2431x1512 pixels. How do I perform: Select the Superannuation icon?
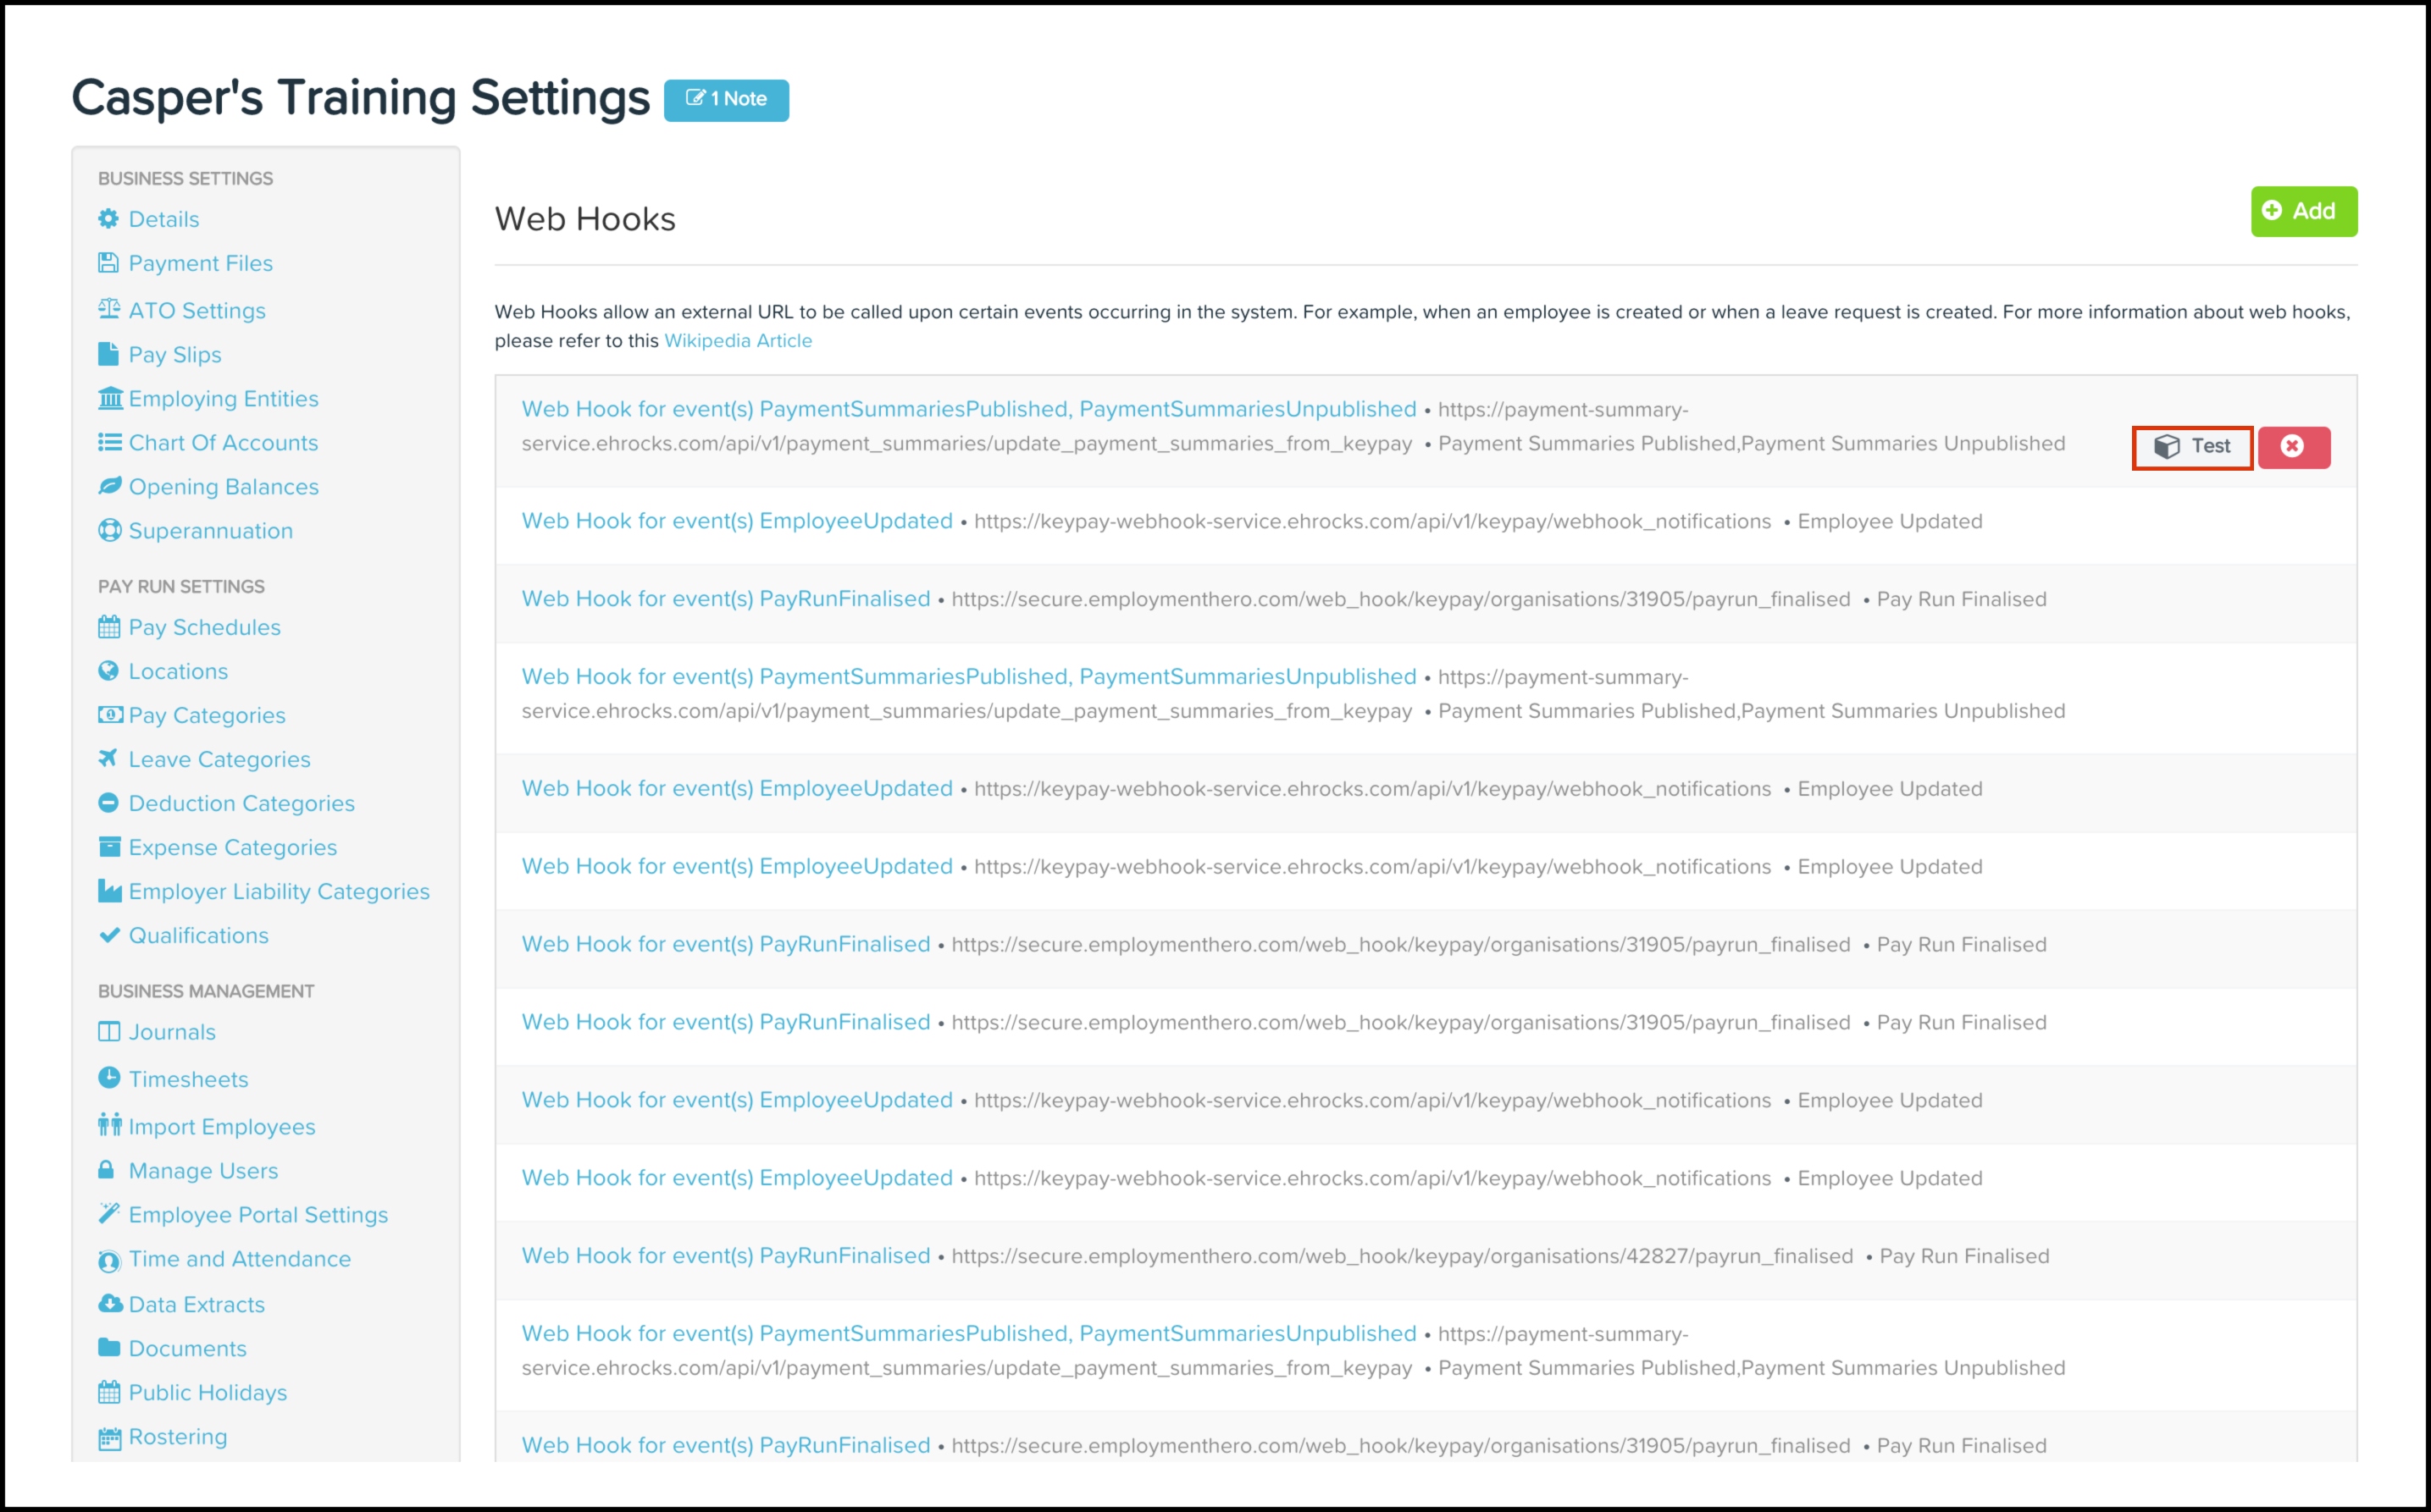(x=110, y=530)
